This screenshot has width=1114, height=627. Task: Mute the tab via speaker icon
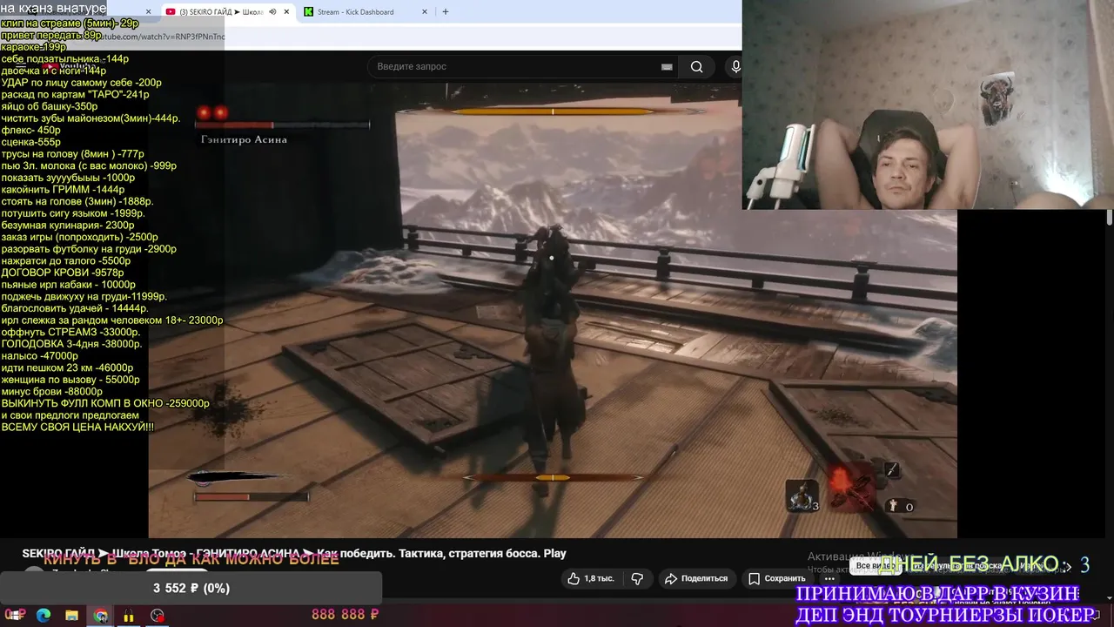[x=272, y=12]
